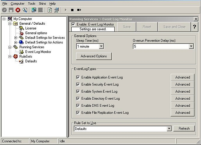Click the Advanced Options button

tap(94, 56)
